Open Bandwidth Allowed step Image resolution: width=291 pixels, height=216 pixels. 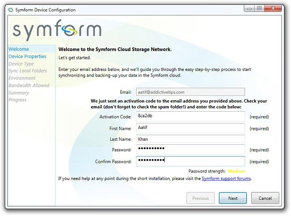coord(29,85)
